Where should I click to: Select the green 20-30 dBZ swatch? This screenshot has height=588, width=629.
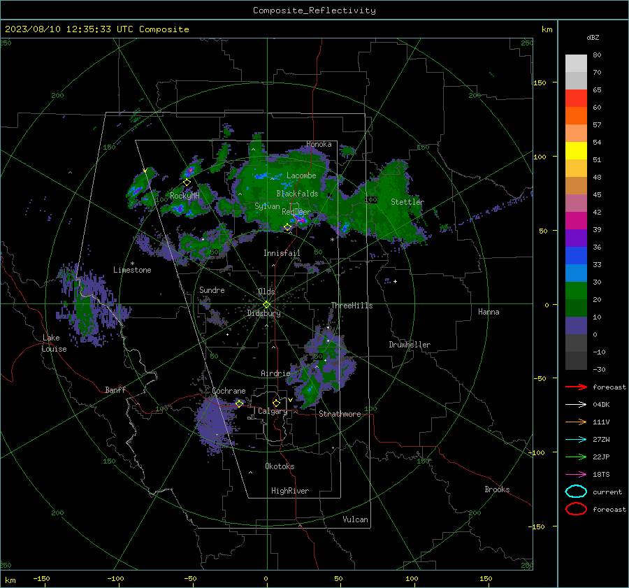576,290
